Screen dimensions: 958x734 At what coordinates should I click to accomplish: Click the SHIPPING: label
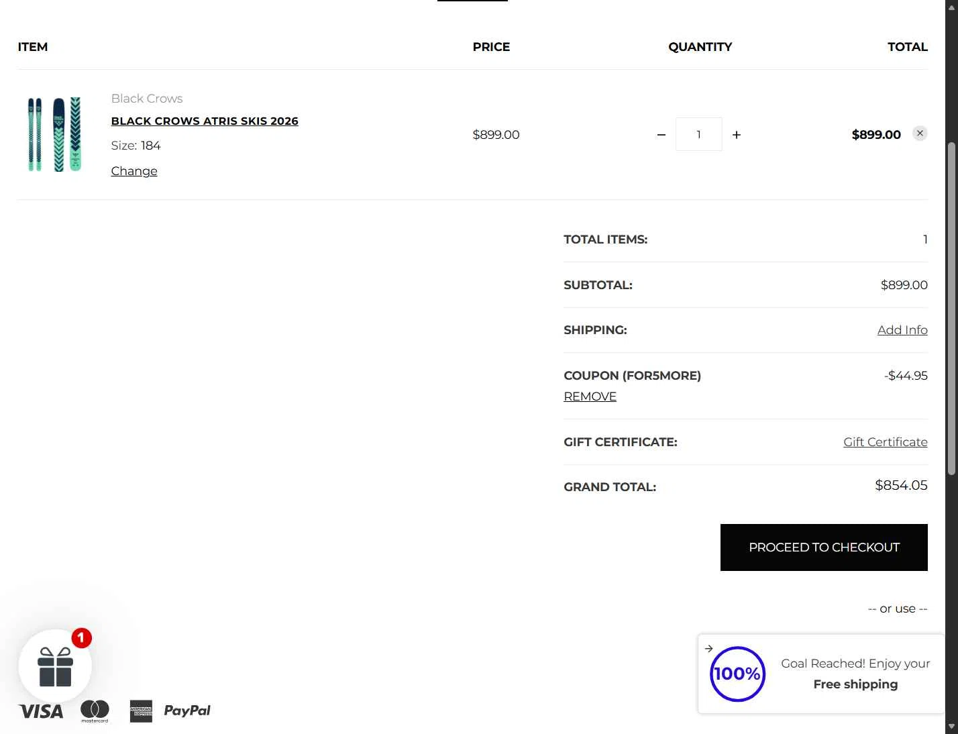(595, 330)
